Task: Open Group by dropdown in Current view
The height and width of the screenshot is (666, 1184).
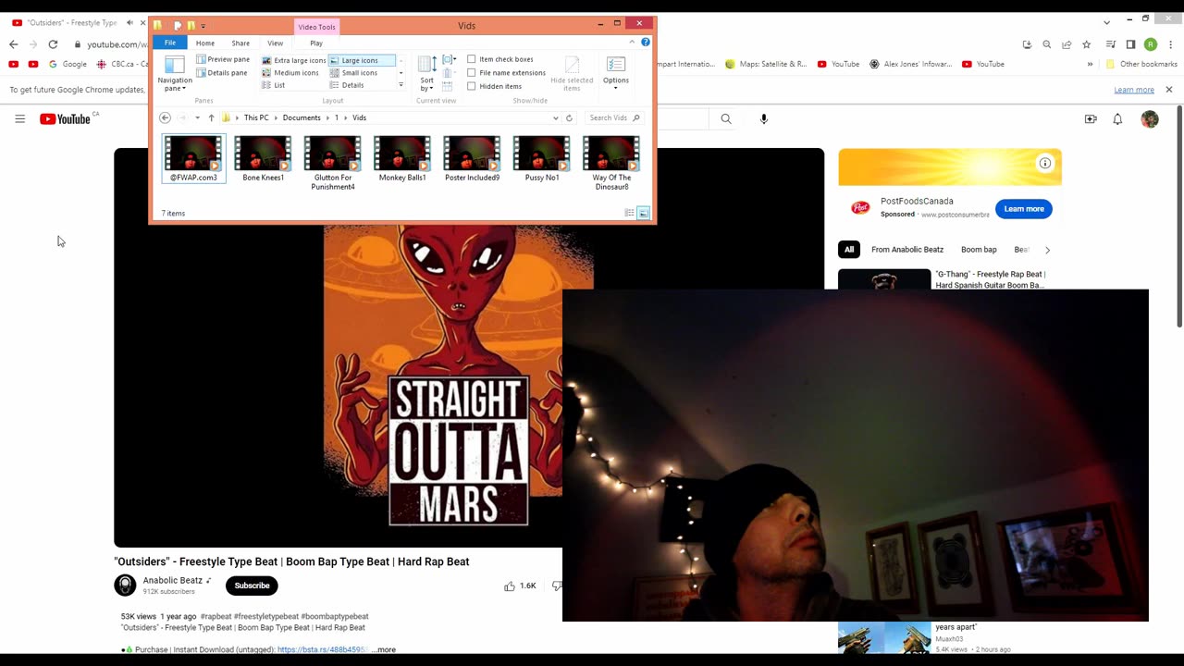Action: coord(449,60)
